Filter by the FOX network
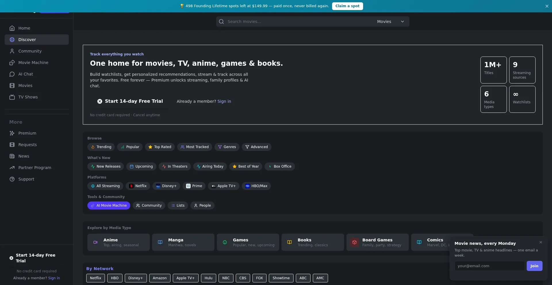The height and width of the screenshot is (285, 552). (259, 278)
